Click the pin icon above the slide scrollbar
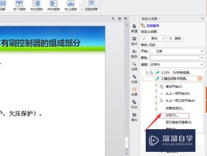 (x=113, y=19)
